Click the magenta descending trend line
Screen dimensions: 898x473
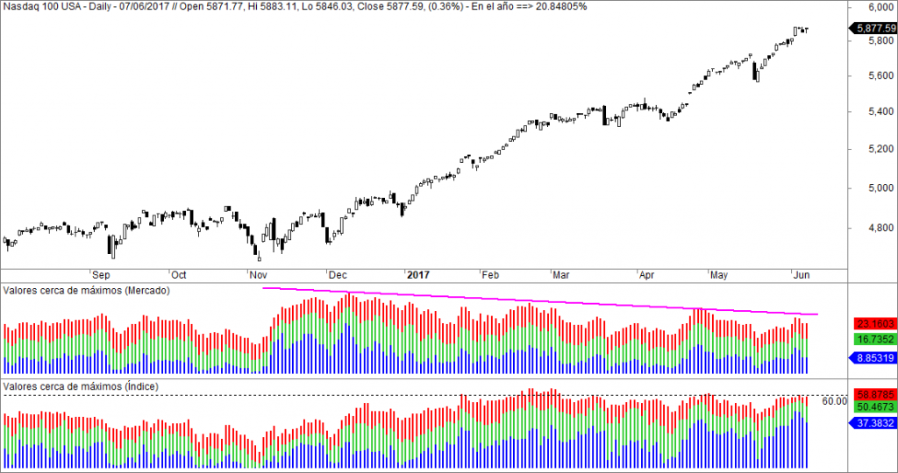coord(539,300)
